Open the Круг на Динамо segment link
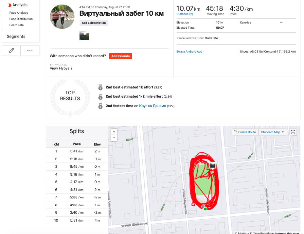Image resolution: width=304 pixels, height=234 pixels. 152,106
